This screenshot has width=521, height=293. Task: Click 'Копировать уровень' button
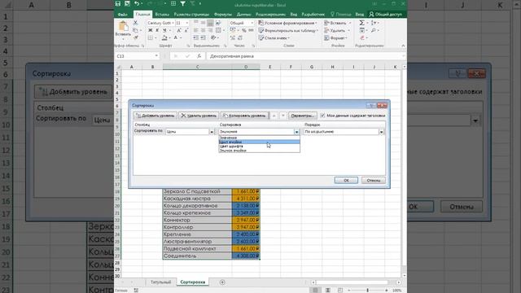[244, 116]
